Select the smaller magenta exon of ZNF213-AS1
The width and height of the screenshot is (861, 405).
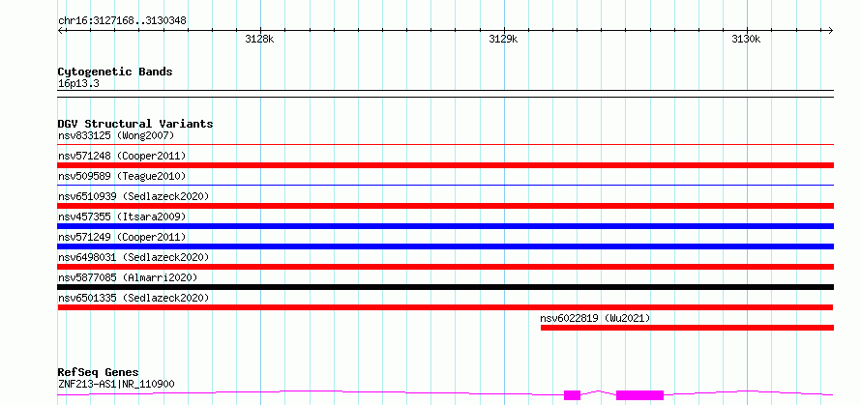coord(572,395)
